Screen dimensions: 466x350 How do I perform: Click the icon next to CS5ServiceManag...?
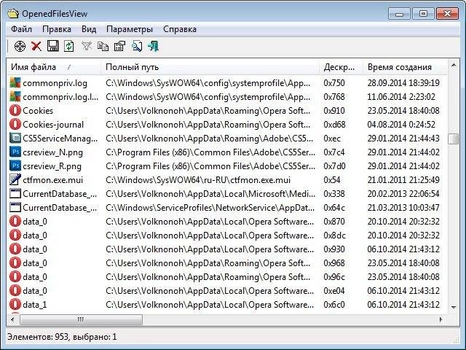pos(15,138)
